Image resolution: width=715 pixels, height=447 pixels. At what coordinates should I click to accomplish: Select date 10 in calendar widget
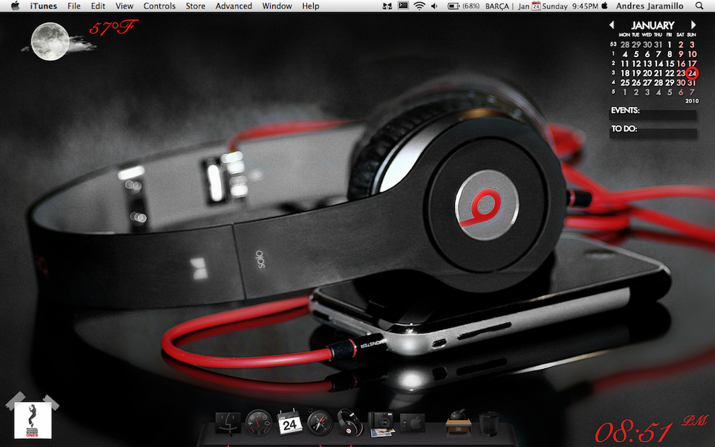tap(692, 54)
